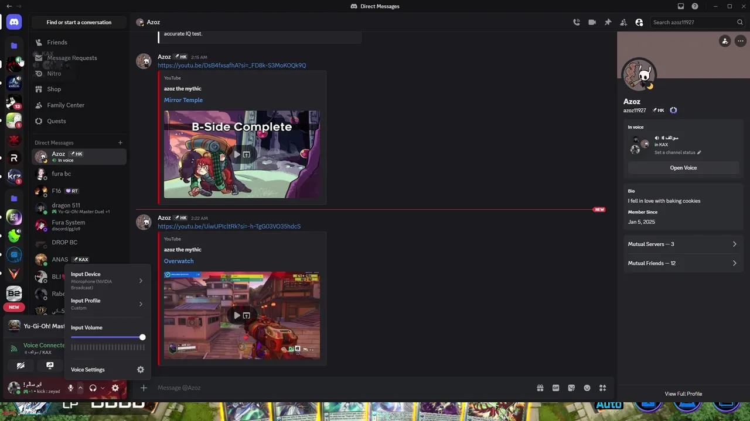Expand the output device options arrow
This screenshot has height=421, width=750.
click(103, 388)
